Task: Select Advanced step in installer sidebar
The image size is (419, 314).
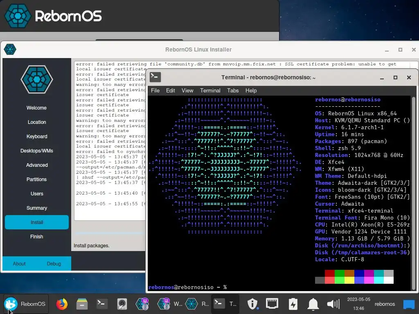Action: pyautogui.click(x=36, y=165)
